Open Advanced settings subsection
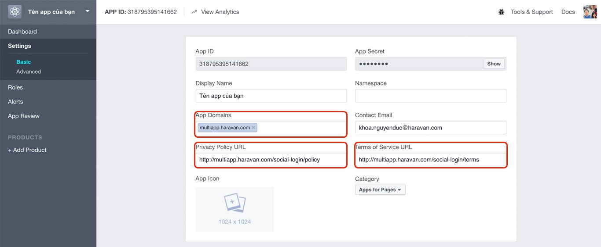This screenshot has width=601, height=247. (x=29, y=72)
